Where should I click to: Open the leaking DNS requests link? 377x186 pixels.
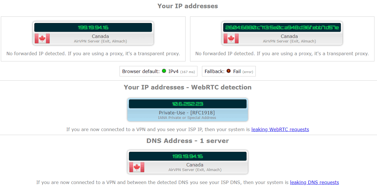(314, 182)
